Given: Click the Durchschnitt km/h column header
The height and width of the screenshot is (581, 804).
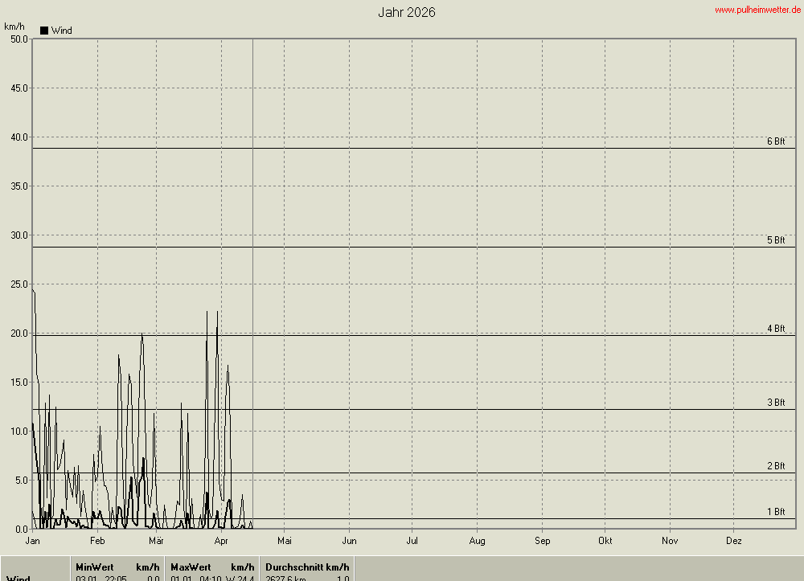Looking at the screenshot, I should [307, 567].
